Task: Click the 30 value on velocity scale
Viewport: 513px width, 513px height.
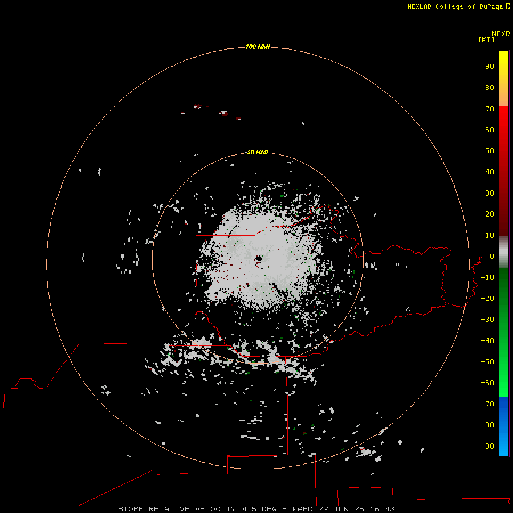Action: pos(490,193)
